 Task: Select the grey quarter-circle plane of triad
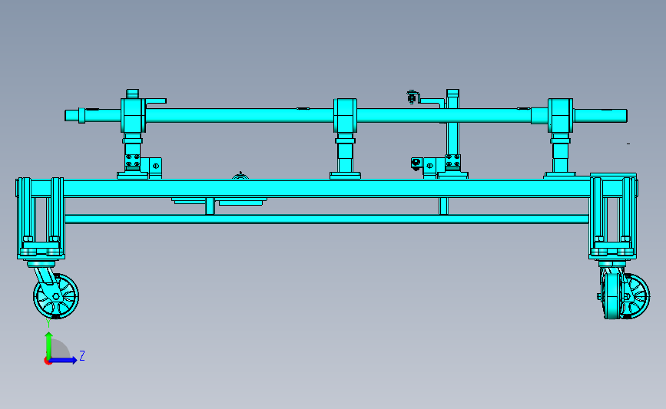coord(61,348)
